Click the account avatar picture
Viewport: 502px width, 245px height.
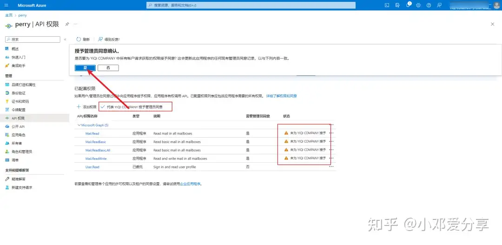(496, 5)
